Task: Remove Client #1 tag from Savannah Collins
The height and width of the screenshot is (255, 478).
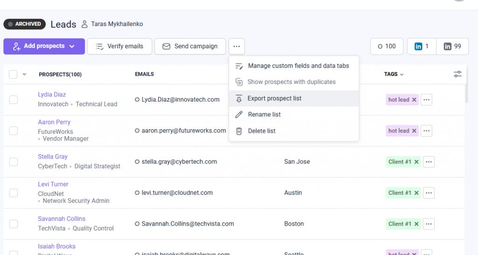Action: pyautogui.click(x=416, y=224)
